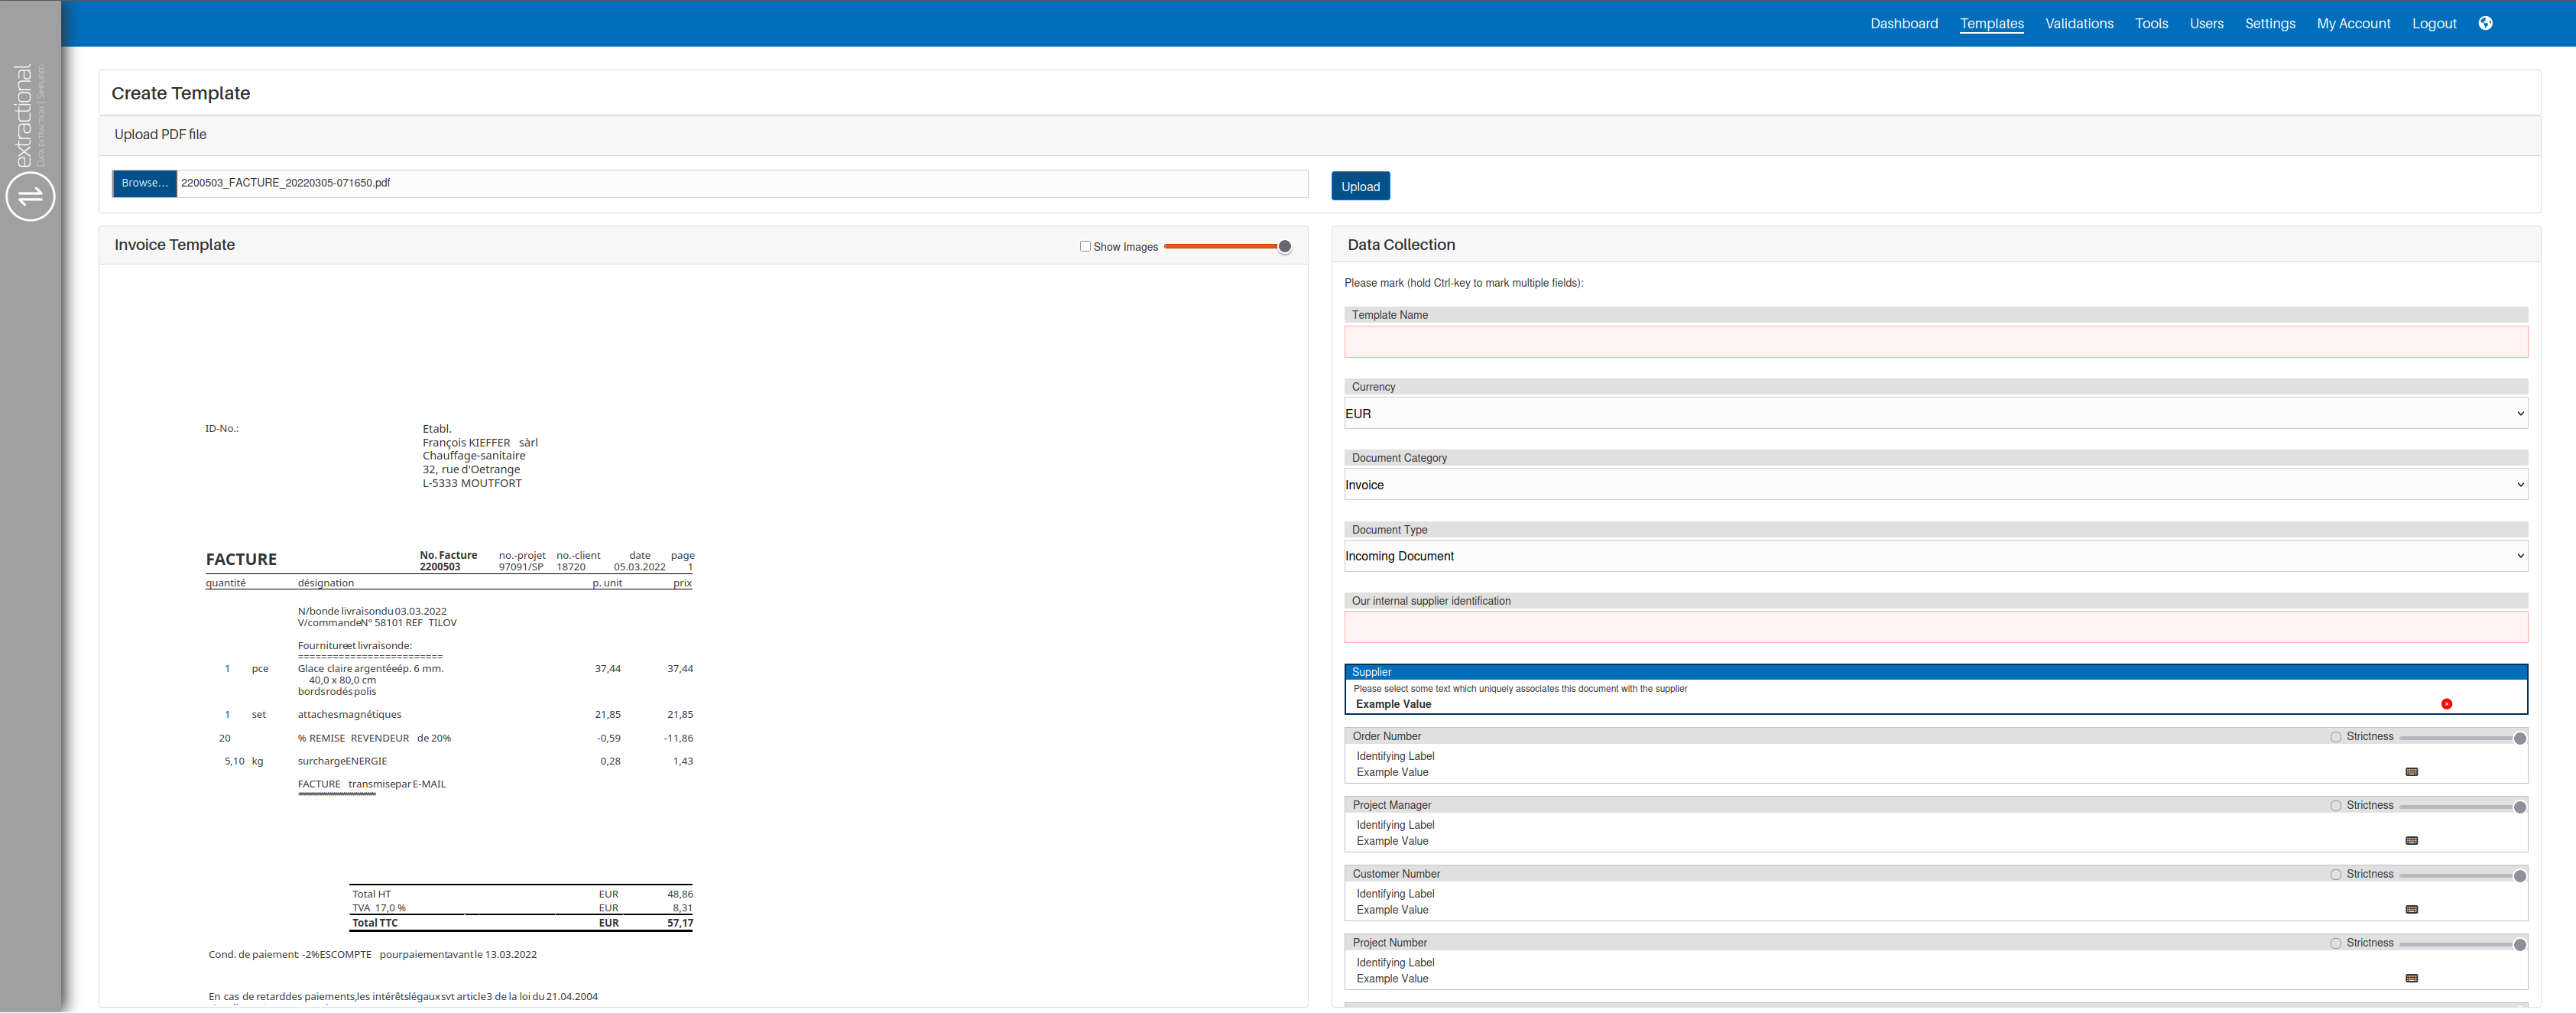The width and height of the screenshot is (2576, 1013).
Task: Enable the Show Images checkbox
Action: [x=1085, y=246]
